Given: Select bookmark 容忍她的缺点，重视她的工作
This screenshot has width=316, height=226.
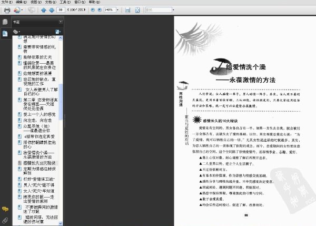Looking at the screenshot, I should tap(39, 82).
